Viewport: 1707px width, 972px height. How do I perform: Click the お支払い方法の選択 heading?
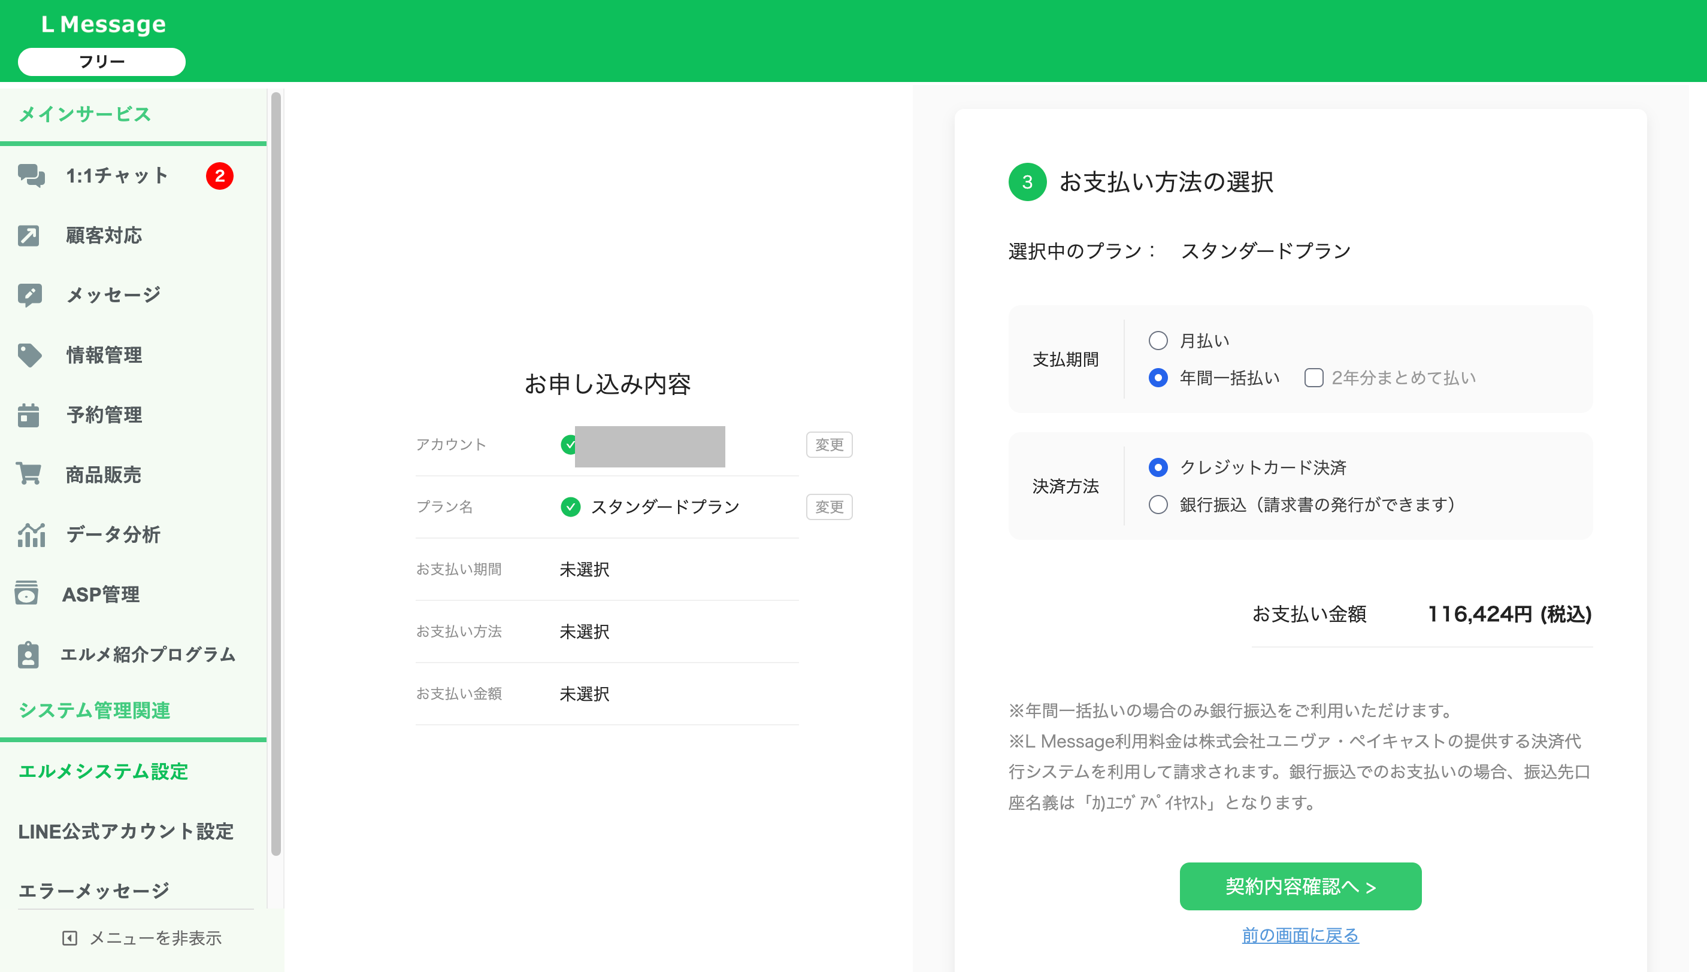(x=1166, y=181)
